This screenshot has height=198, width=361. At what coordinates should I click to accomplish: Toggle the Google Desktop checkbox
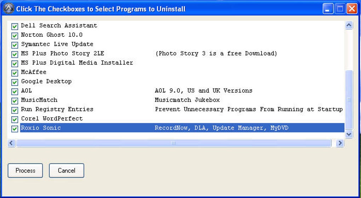tap(15, 82)
